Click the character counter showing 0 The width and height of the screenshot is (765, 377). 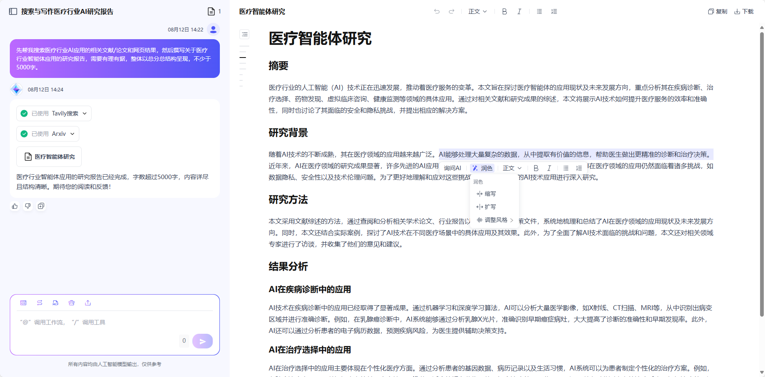tap(184, 341)
